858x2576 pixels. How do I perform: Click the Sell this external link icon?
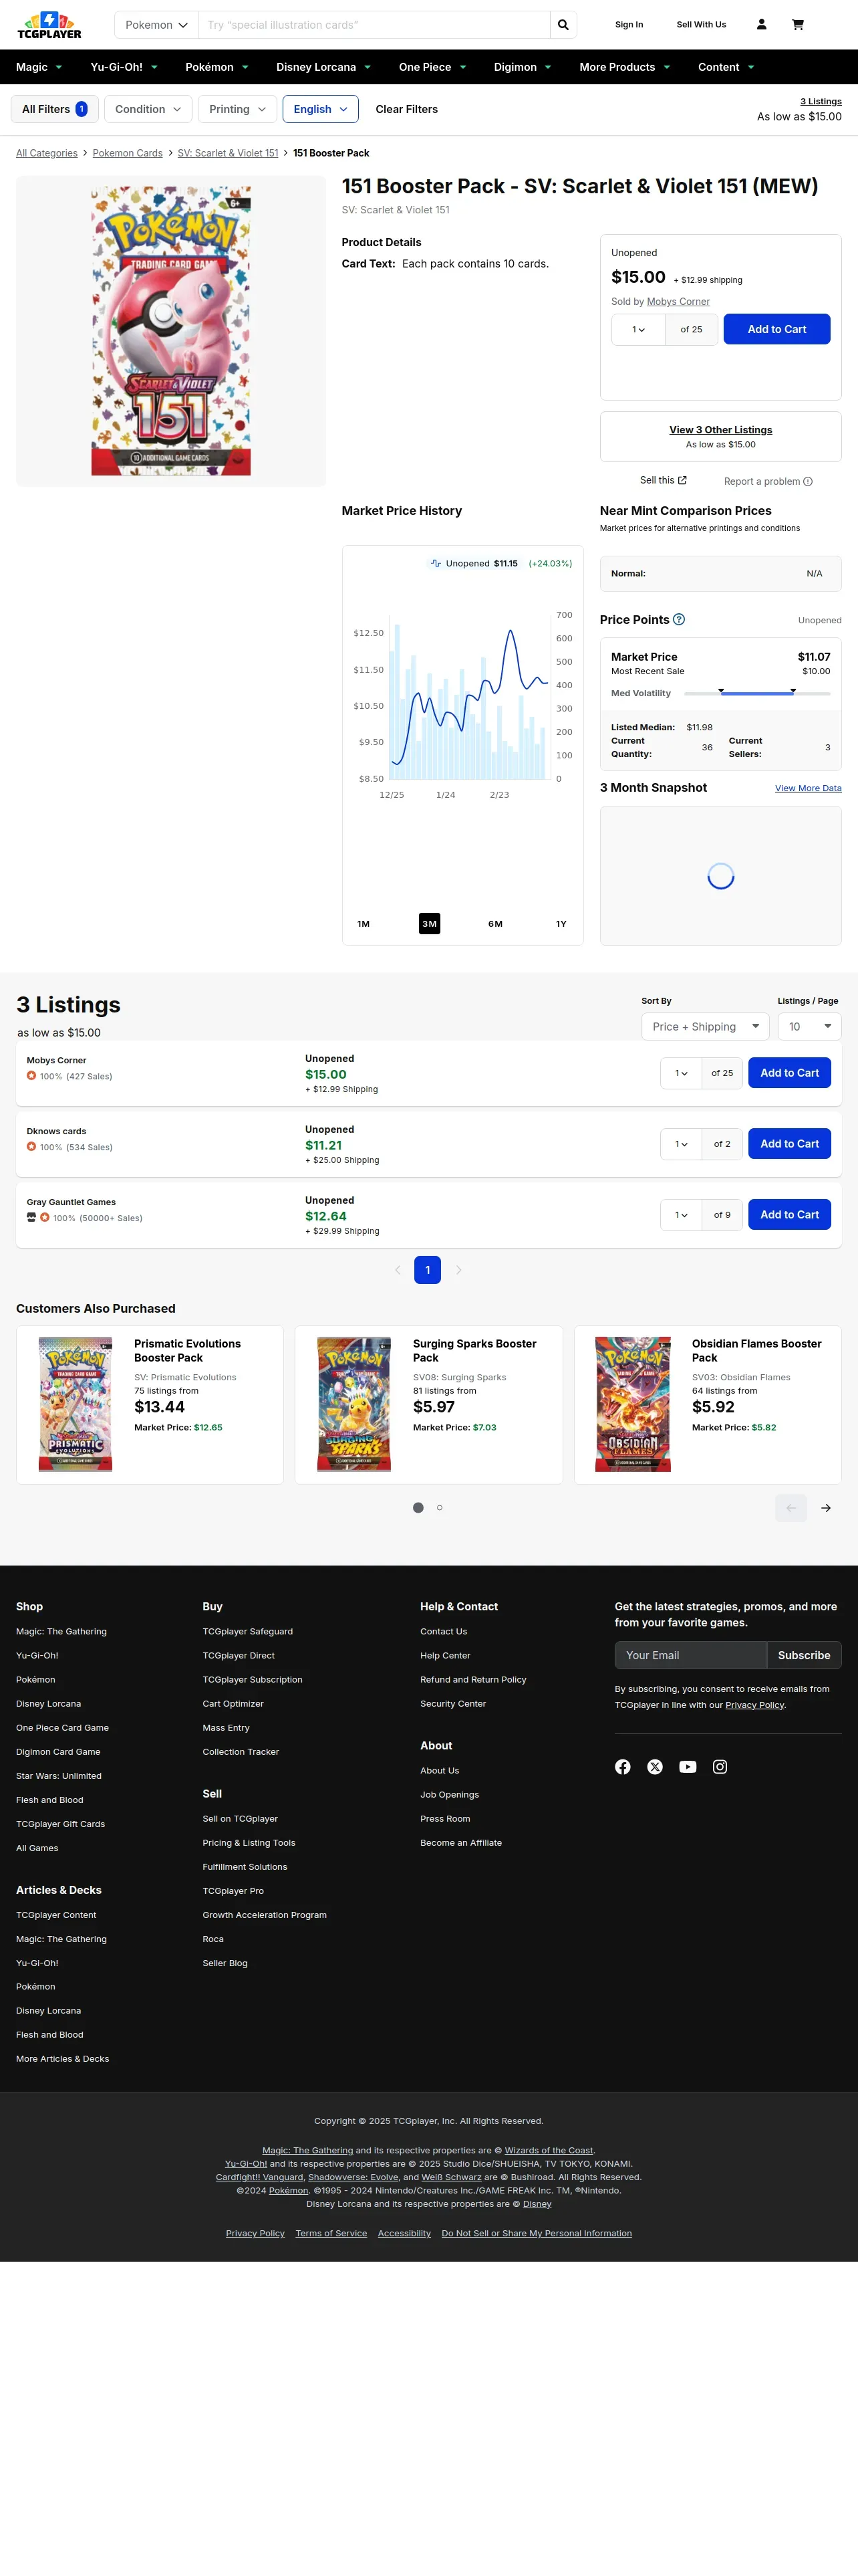(682, 481)
